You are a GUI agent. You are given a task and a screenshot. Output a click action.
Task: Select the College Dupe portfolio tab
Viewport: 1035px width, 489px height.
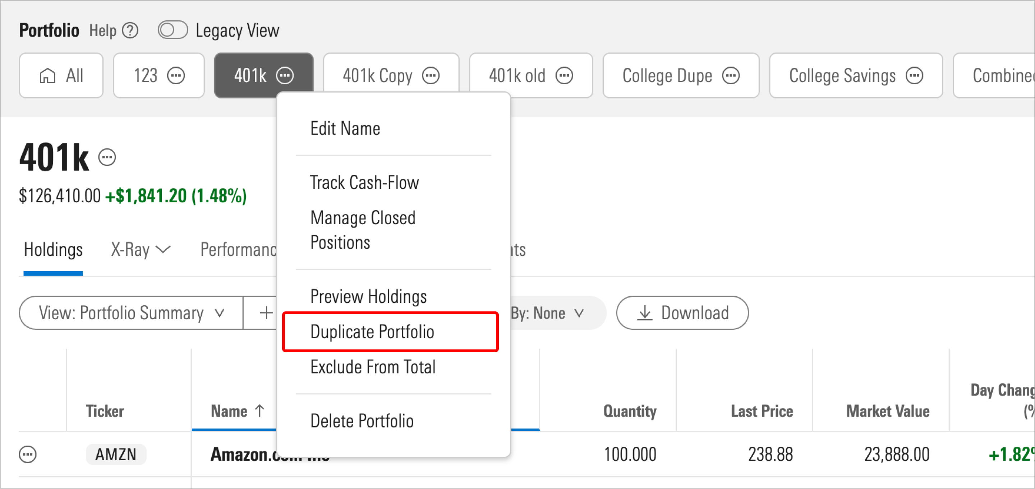(681, 75)
